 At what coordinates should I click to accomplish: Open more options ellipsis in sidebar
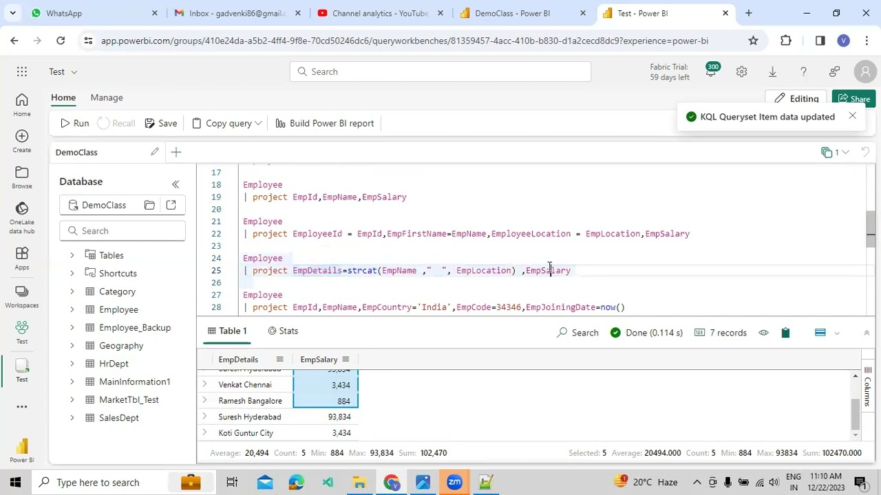(22, 406)
